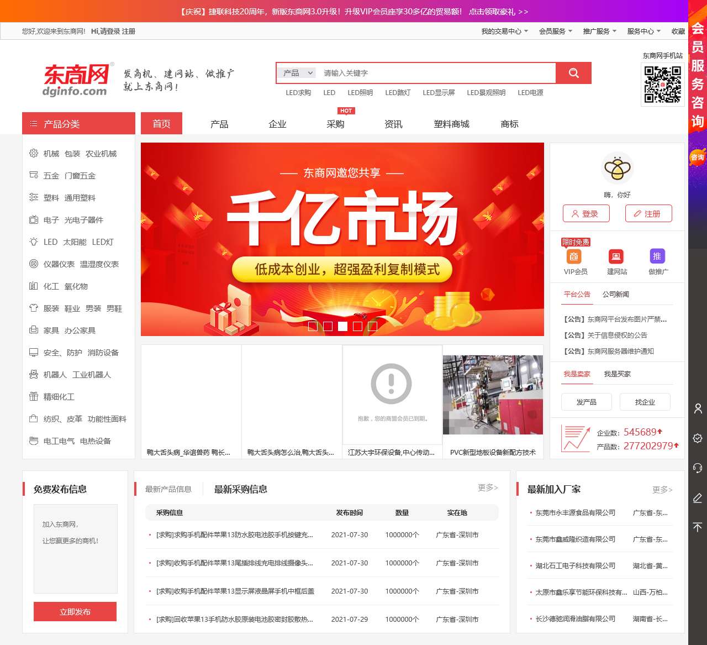Open the PVC新型地板设备 product thumbnail
Screen dimensions: 707x645
pos(493,395)
